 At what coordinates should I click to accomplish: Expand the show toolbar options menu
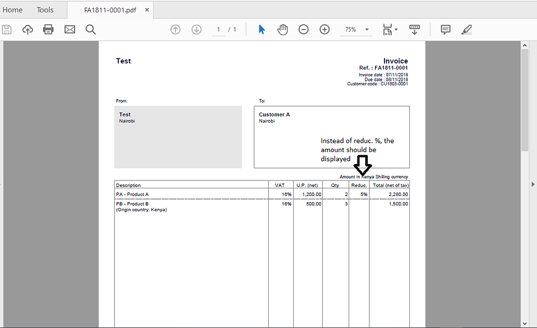pos(414,29)
